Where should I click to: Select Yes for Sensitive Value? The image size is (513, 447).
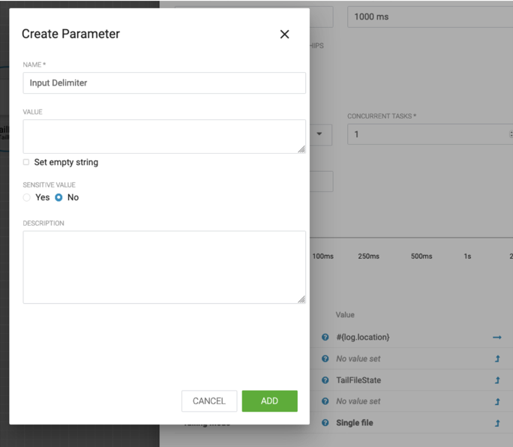tap(27, 197)
